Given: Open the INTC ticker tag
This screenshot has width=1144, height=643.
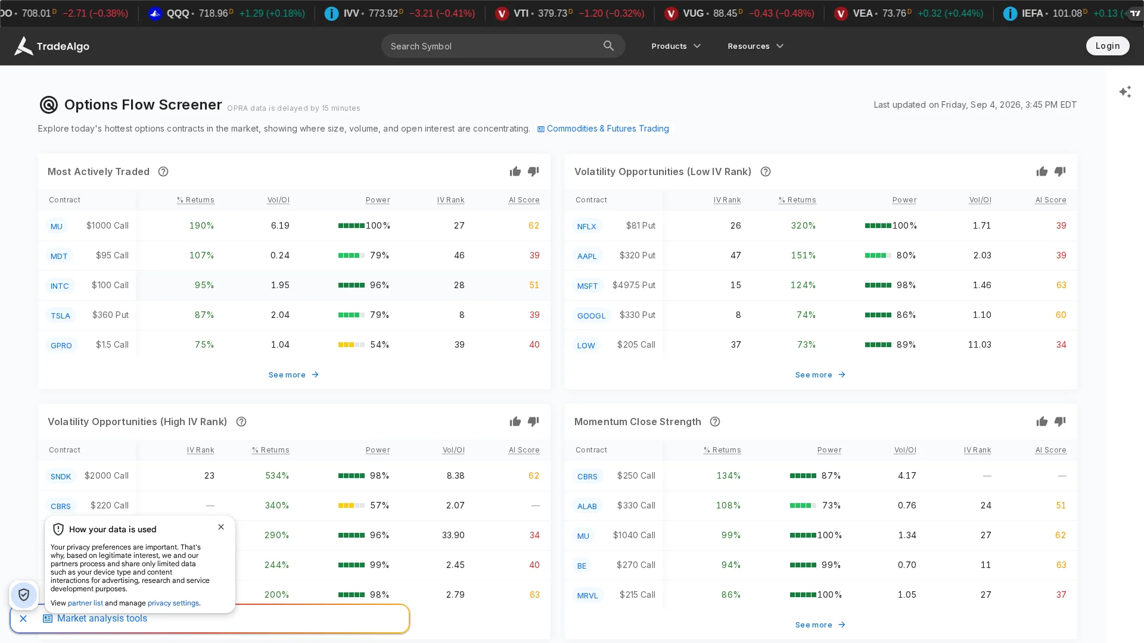Looking at the screenshot, I should [60, 286].
